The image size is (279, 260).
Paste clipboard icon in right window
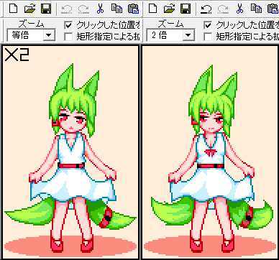point(273,9)
